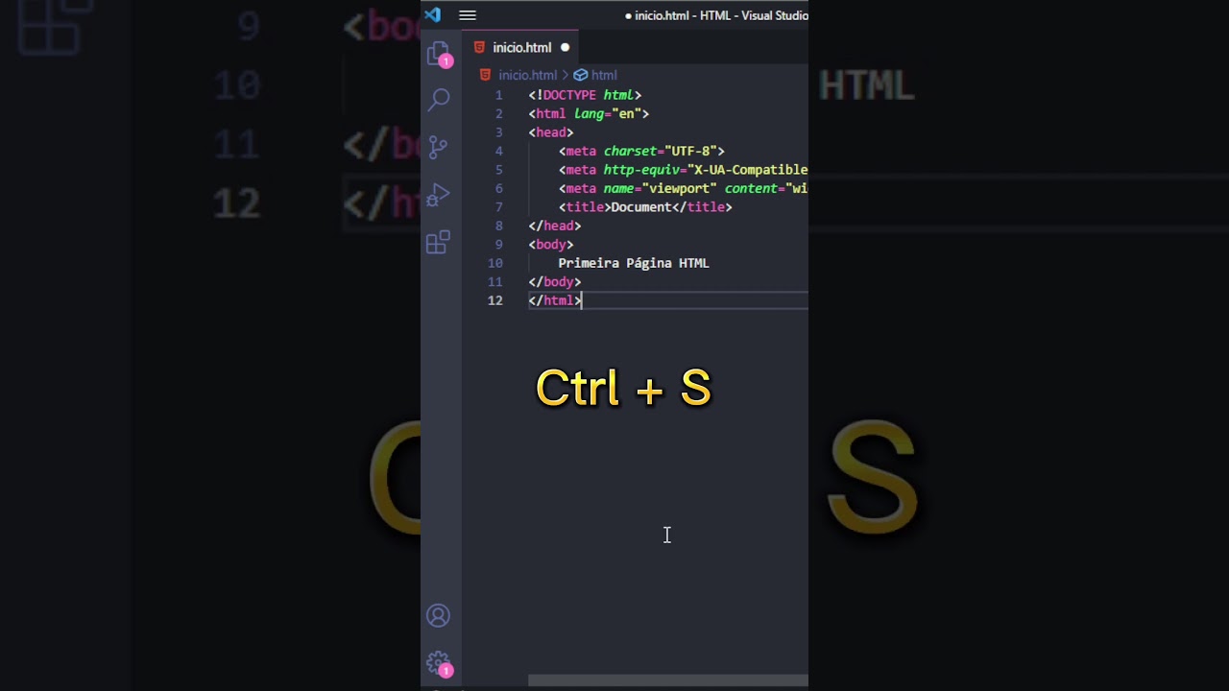Click the opening head tag
The image size is (1229, 691).
[x=551, y=132]
